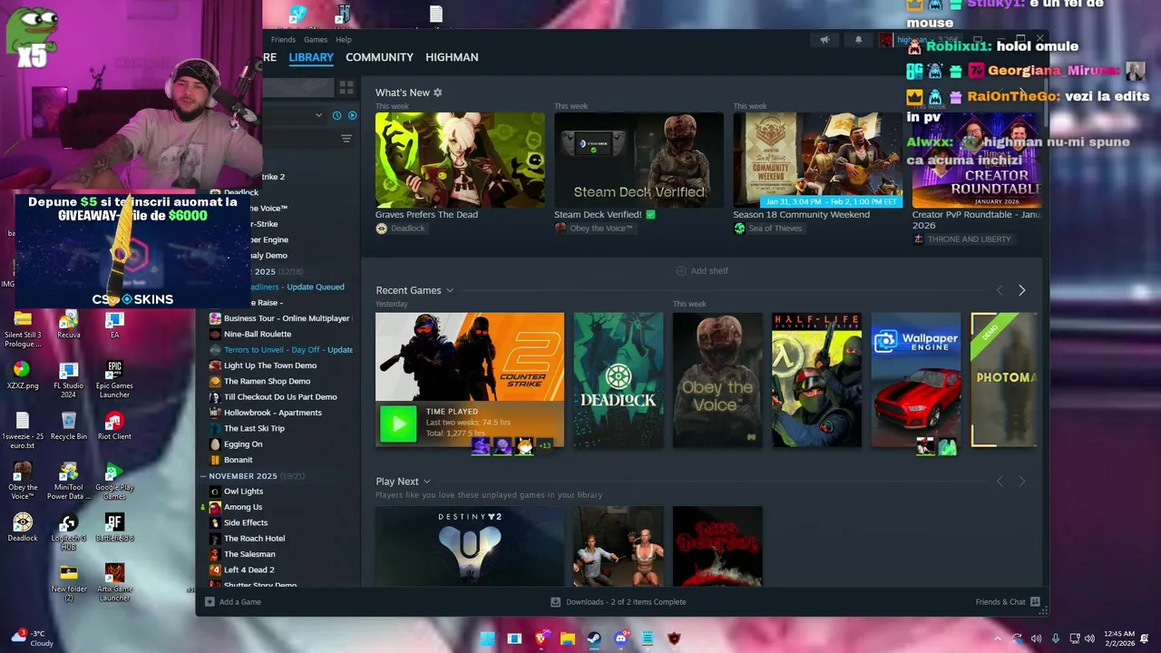Open Recycle Bin on desktop
Viewport: 1161px width, 653px height.
68,425
